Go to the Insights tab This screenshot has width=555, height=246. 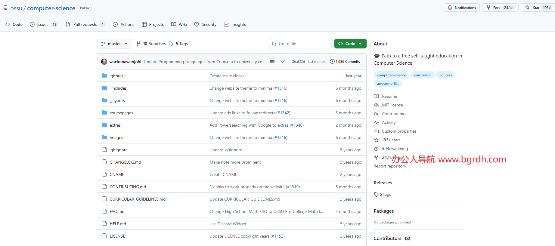point(235,24)
